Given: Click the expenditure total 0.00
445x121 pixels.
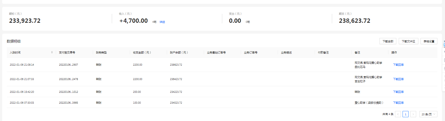Looking at the screenshot, I should (x=235, y=21).
